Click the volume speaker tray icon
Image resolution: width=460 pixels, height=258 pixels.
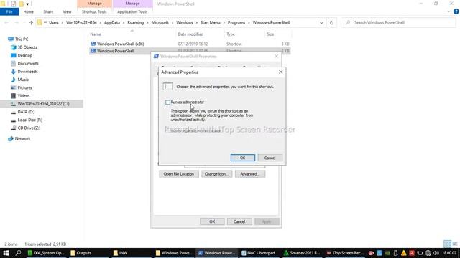click(x=436, y=253)
